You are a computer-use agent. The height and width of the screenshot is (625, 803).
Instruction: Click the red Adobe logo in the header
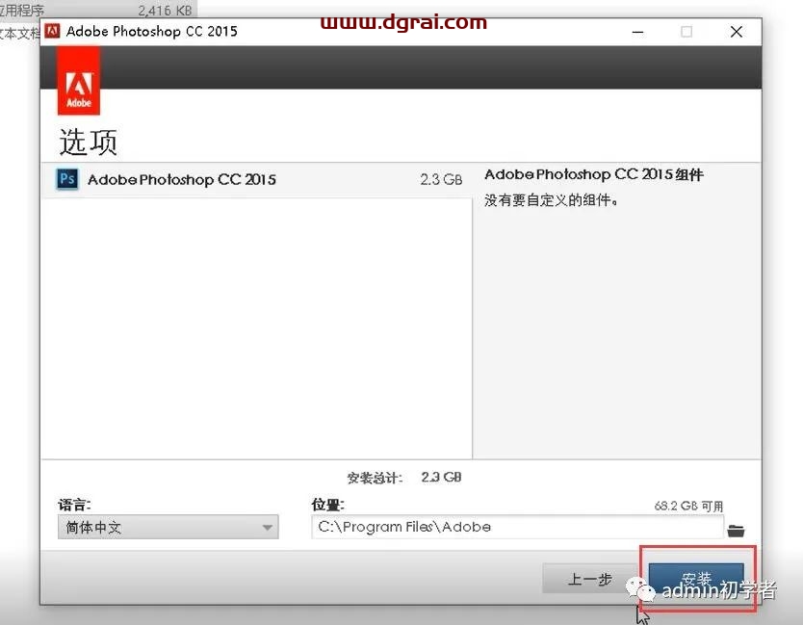[79, 81]
